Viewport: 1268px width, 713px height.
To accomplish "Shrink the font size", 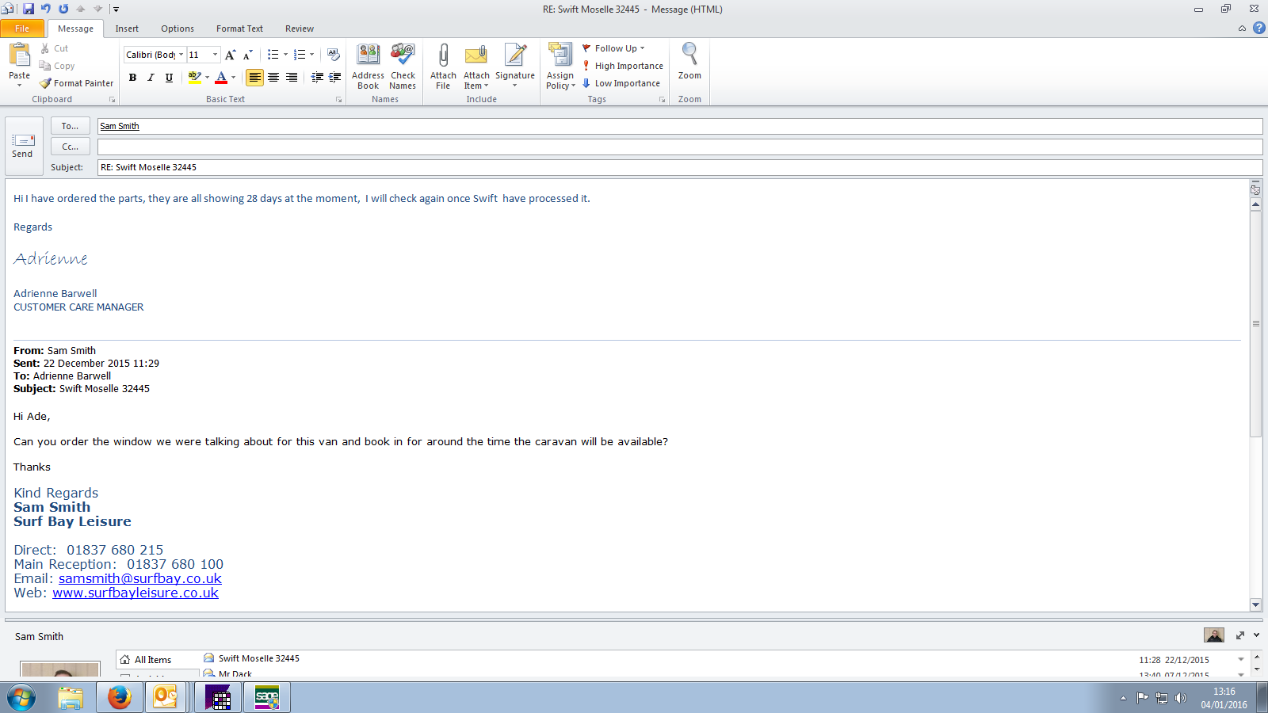I will coord(247,55).
